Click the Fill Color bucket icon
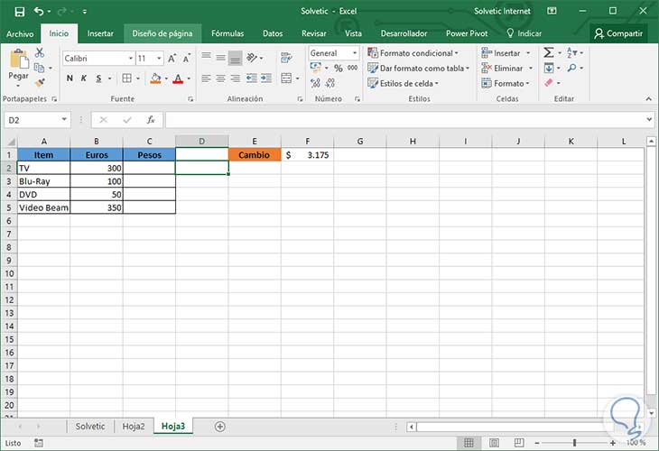Image resolution: width=659 pixels, height=451 pixels. pyautogui.click(x=155, y=78)
